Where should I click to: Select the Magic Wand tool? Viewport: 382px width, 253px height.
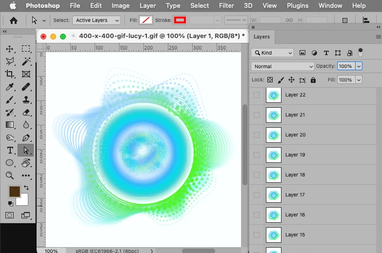click(x=26, y=61)
